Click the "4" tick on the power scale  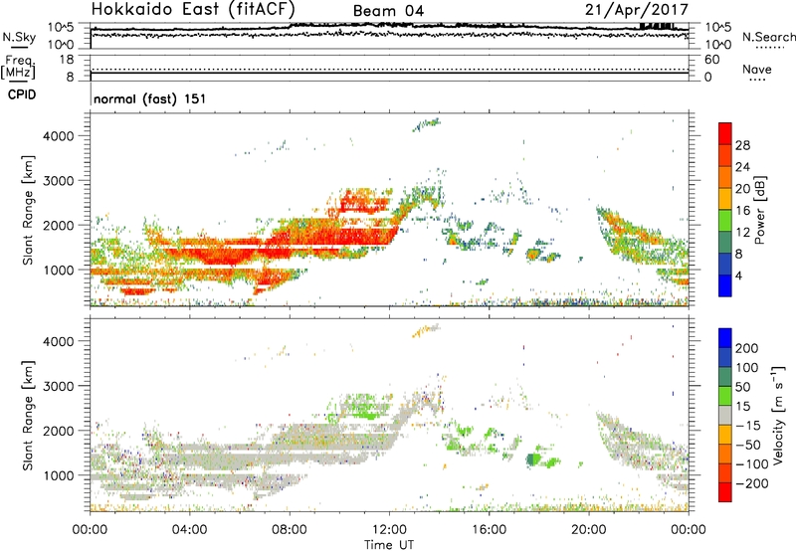pos(738,275)
